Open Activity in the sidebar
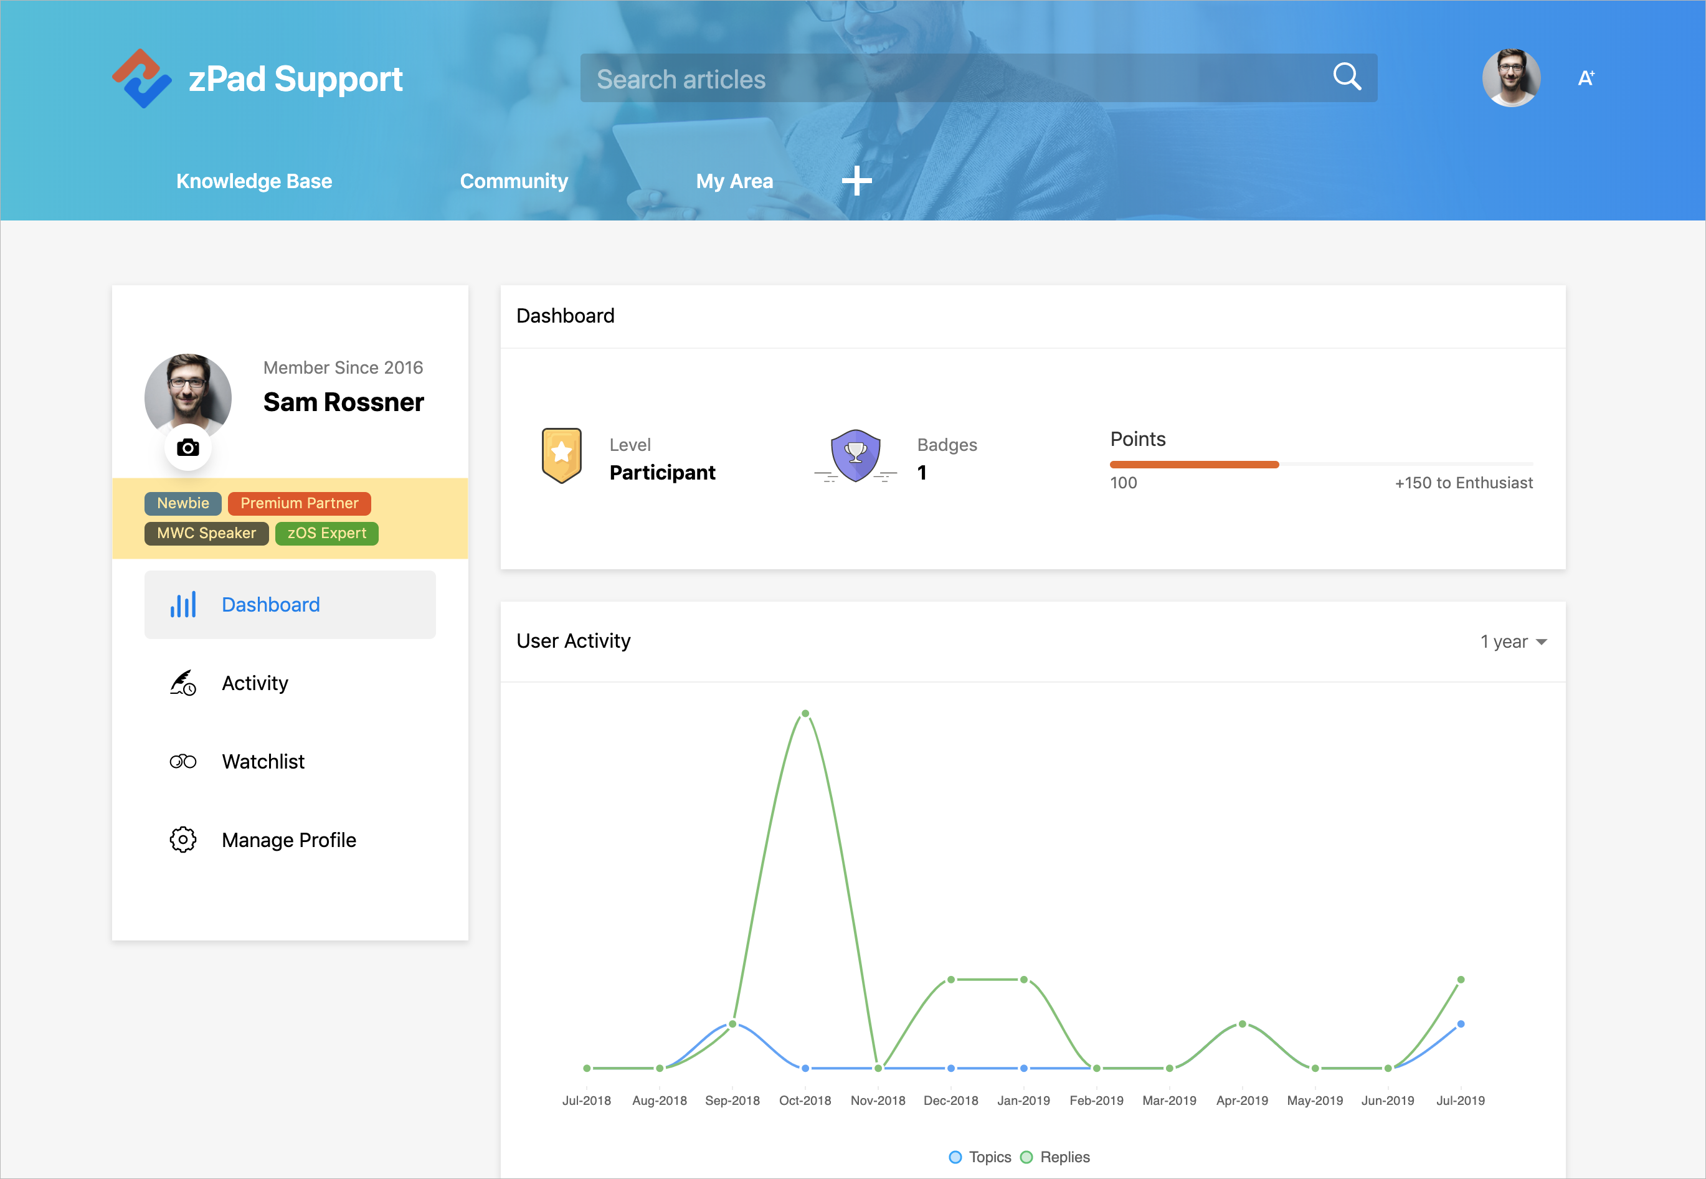 click(x=254, y=683)
